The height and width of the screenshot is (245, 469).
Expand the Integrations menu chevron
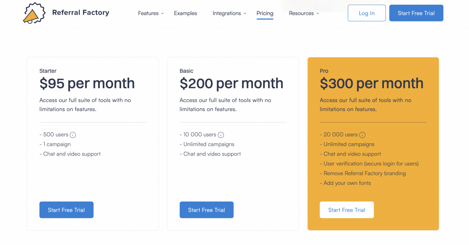coord(245,13)
